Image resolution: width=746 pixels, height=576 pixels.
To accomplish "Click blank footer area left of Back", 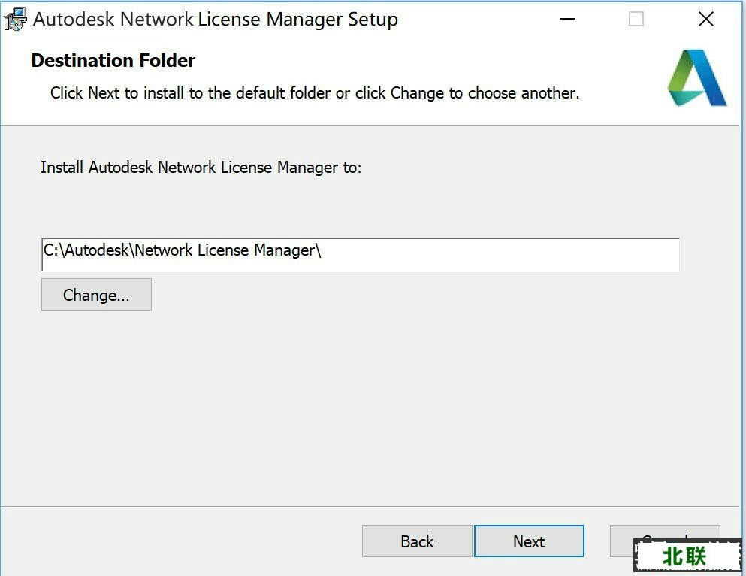I will 181,541.
